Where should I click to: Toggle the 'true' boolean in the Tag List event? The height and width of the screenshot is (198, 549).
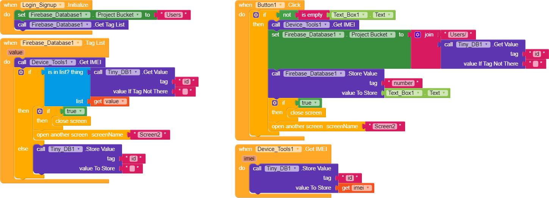75,111
